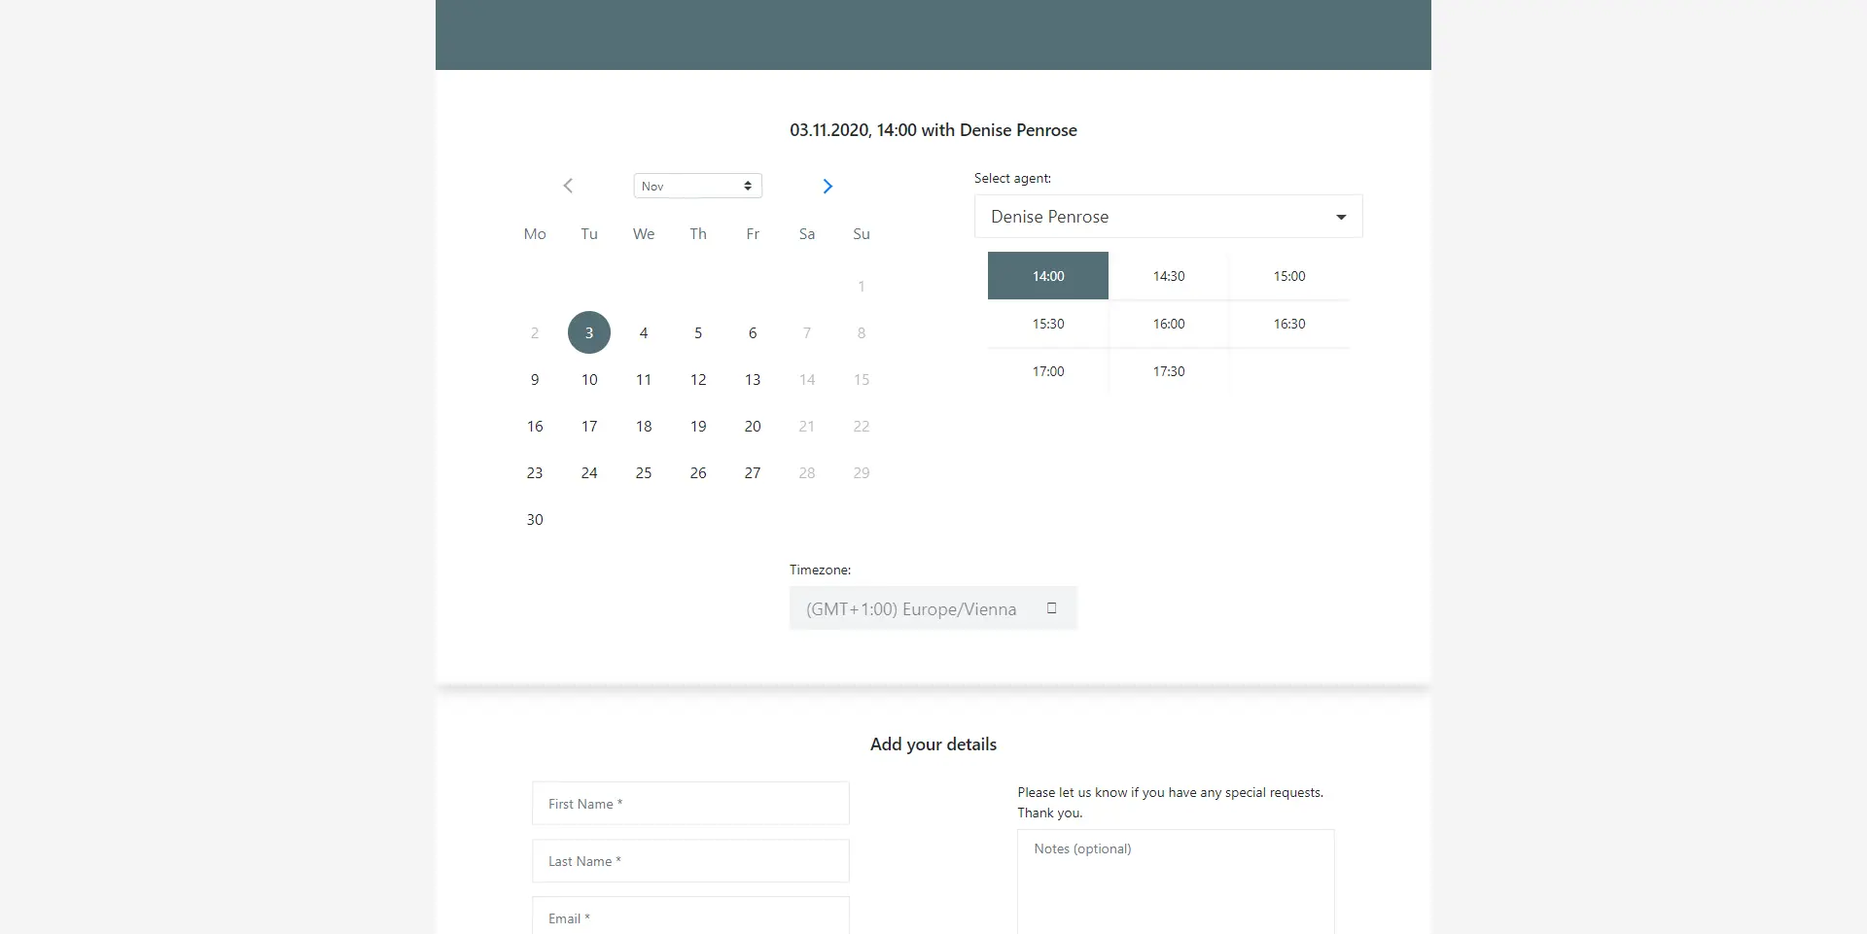Click the 'Select agent:' label
The image size is (1867, 934).
pyautogui.click(x=1012, y=178)
